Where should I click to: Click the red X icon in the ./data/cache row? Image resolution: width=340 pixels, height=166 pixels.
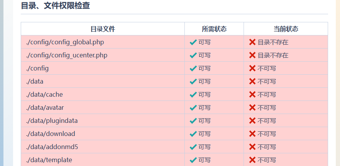(252, 94)
